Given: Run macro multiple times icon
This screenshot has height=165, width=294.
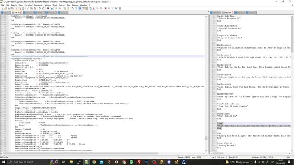Looking at the screenshot, I should click(116, 8).
